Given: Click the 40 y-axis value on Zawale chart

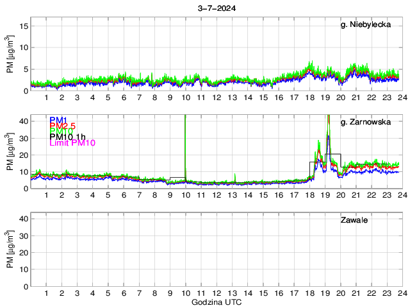Looking at the screenshot, I should tap(22, 219).
